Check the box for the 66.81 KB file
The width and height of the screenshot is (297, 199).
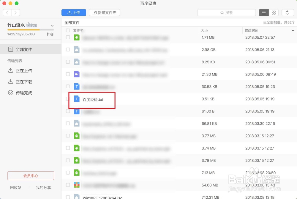tap(68, 123)
